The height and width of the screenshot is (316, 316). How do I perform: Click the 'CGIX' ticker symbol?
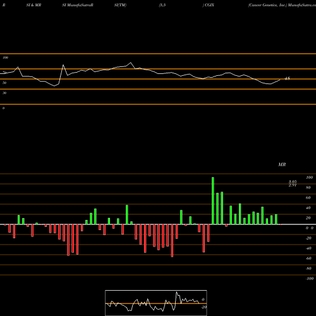tap(209, 5)
